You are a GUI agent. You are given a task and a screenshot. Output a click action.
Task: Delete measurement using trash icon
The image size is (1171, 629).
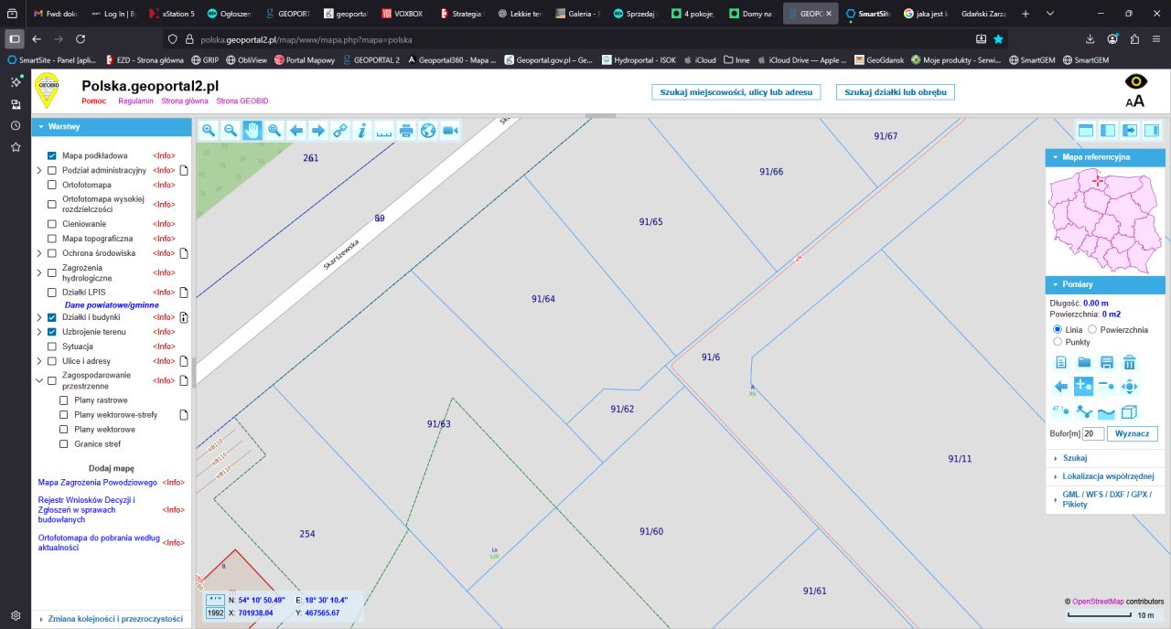(x=1130, y=362)
